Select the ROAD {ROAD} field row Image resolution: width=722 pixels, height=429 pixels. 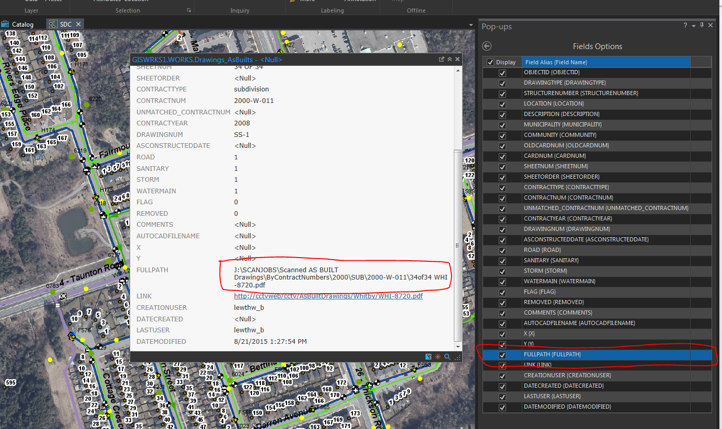(x=597, y=250)
